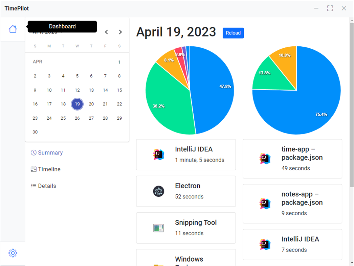The height and width of the screenshot is (266, 354).
Task: Go to previous month with left chevron
Action: tap(106, 32)
